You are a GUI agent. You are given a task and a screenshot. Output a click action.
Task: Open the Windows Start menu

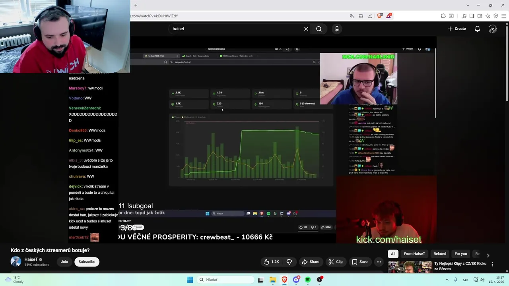click(x=190, y=280)
